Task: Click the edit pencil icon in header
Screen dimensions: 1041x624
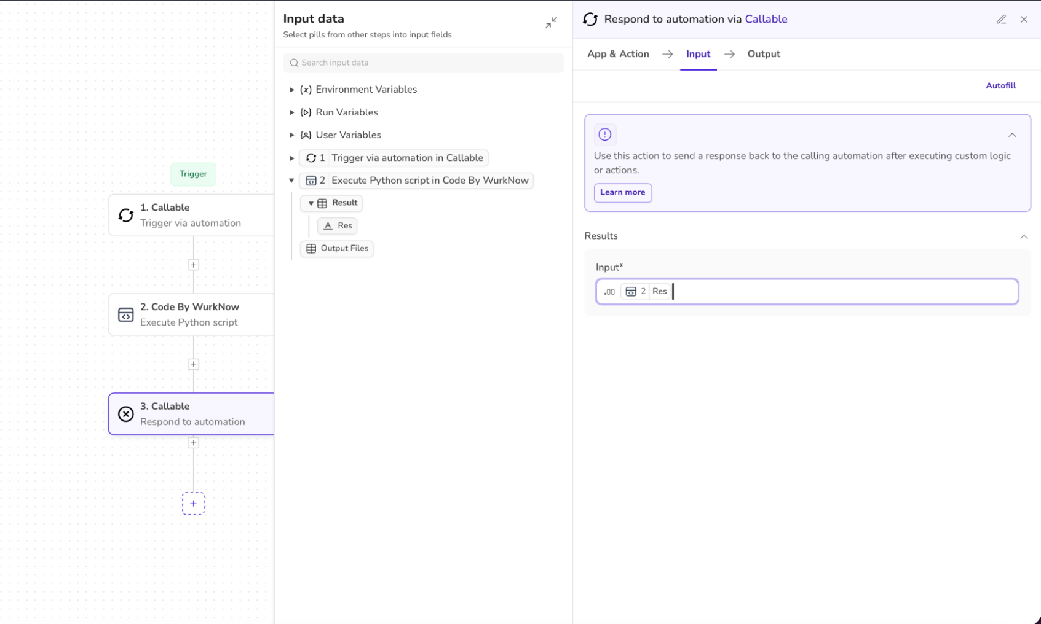Action: [1001, 20]
